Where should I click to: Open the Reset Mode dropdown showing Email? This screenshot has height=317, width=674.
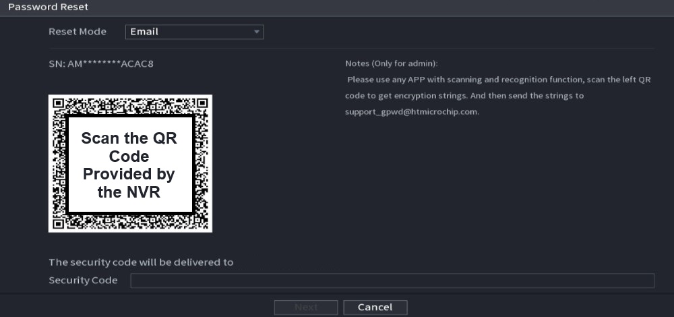(x=194, y=32)
